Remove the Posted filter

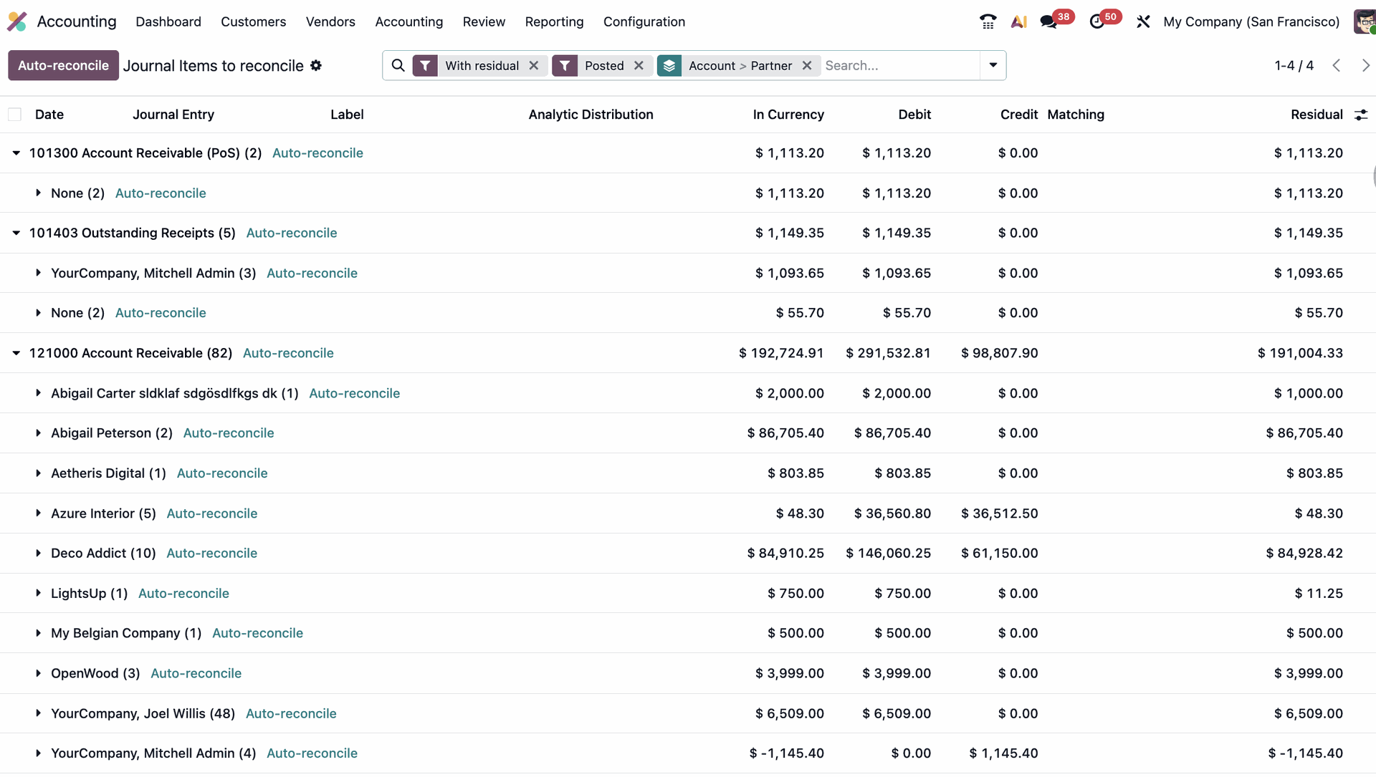(x=639, y=65)
